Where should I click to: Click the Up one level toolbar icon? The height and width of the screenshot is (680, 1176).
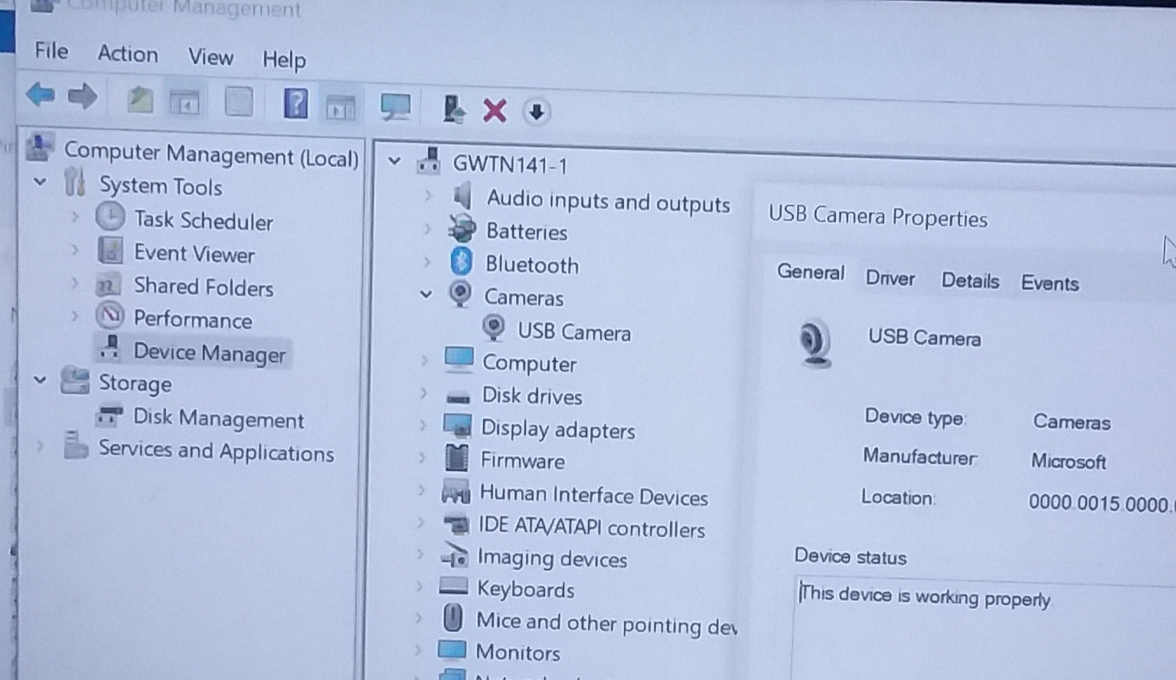139,99
